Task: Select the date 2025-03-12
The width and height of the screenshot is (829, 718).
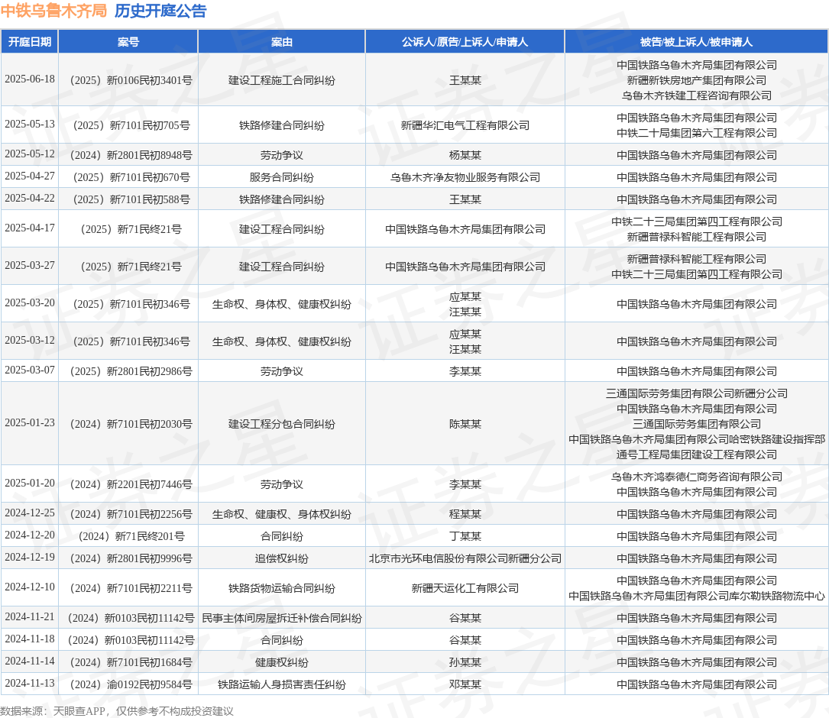Action: [30, 341]
